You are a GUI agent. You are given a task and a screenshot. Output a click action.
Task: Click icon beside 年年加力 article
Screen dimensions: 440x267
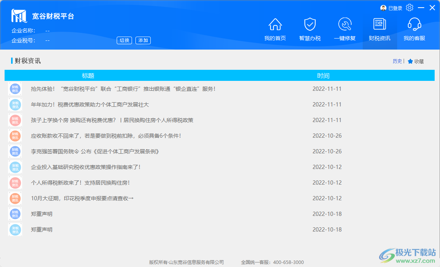point(15,105)
